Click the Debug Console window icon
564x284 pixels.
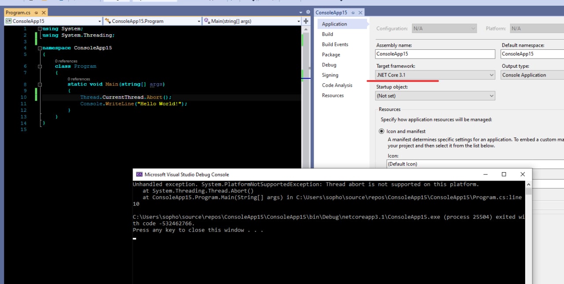(139, 174)
